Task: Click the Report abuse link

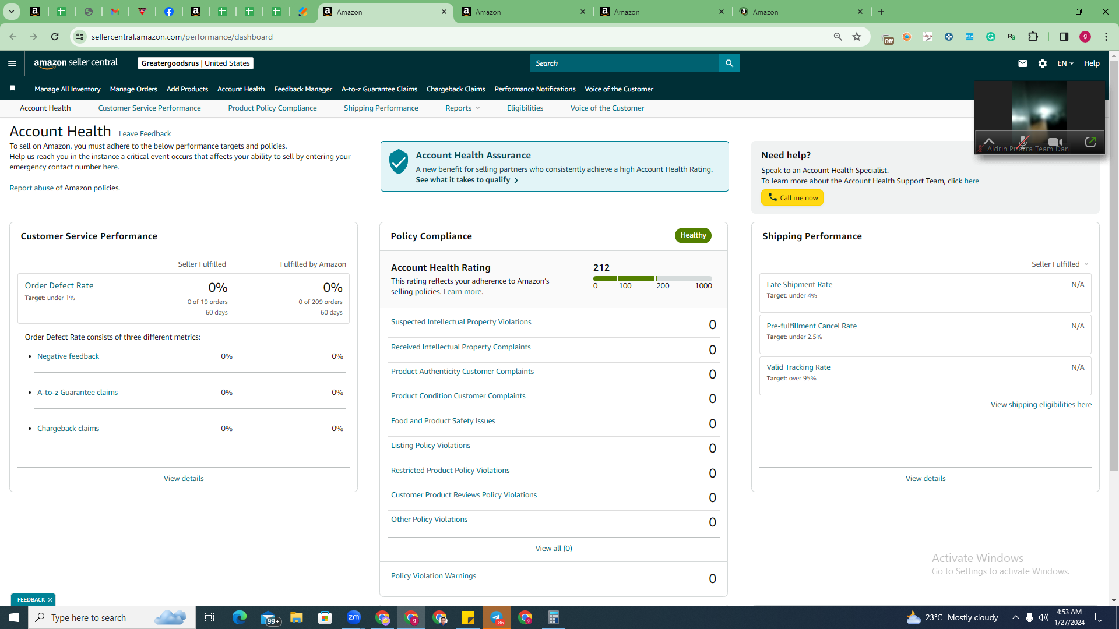Action: pos(31,188)
